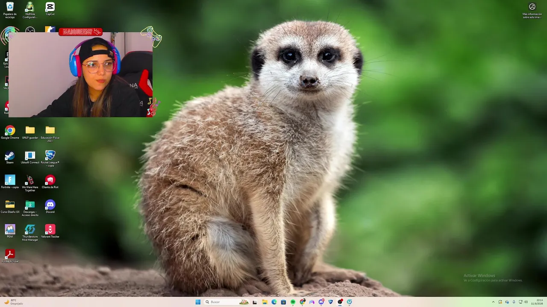Open the UNLP guardar folder
The width and height of the screenshot is (547, 307).
[30, 133]
